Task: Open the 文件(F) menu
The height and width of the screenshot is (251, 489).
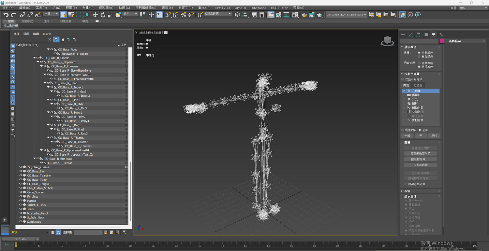Action: click(x=8, y=8)
